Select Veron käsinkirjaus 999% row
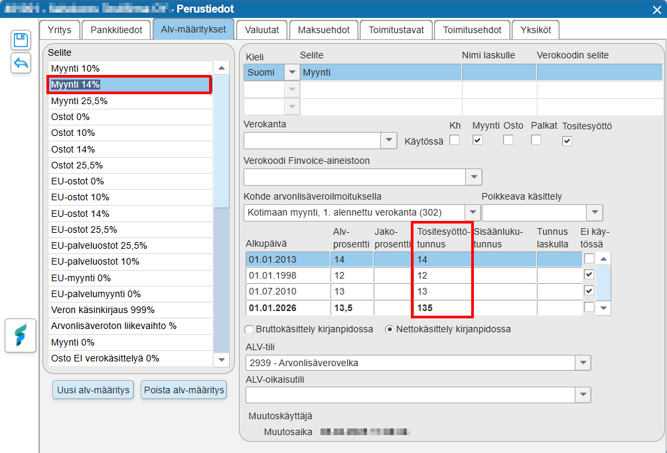Screen dimensions: 667x453 coord(130,310)
